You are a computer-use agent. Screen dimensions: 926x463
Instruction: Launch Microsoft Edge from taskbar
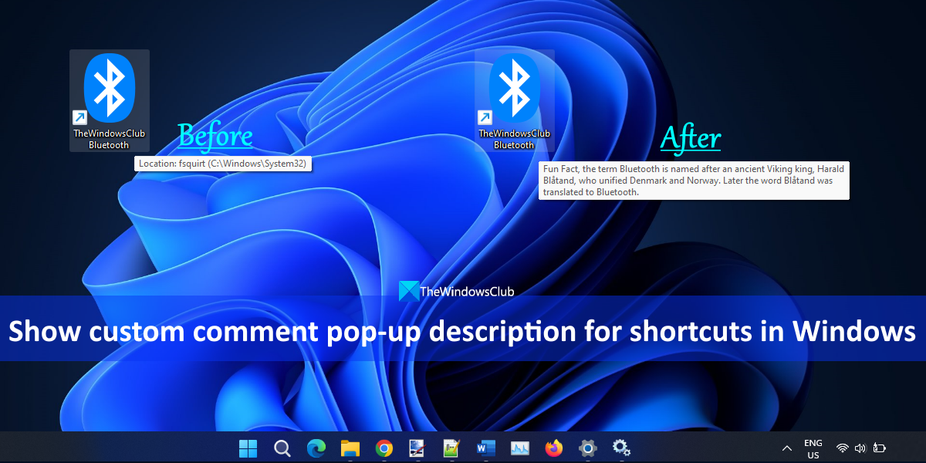click(x=316, y=448)
